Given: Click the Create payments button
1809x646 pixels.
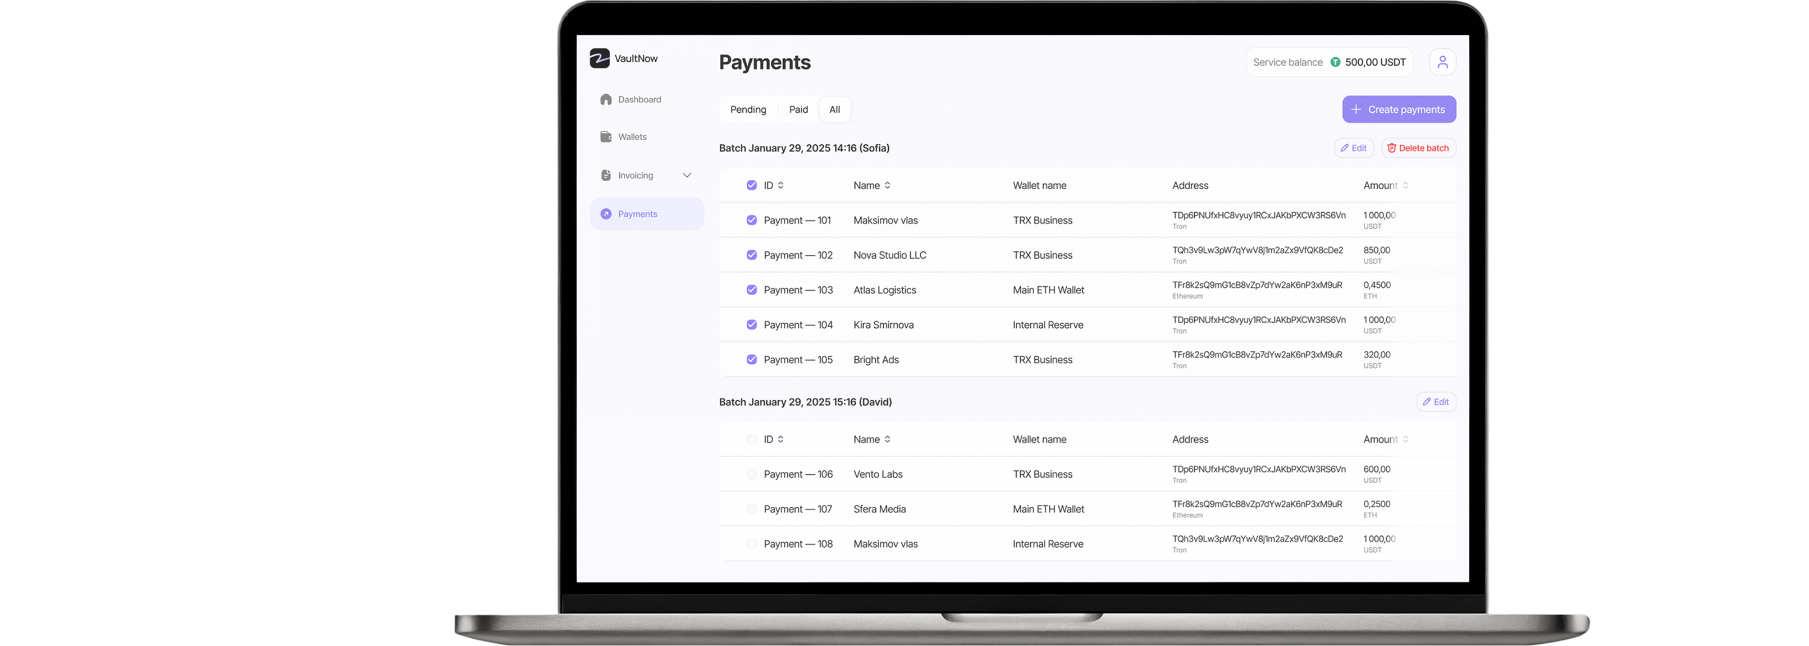Looking at the screenshot, I should pyautogui.click(x=1398, y=109).
